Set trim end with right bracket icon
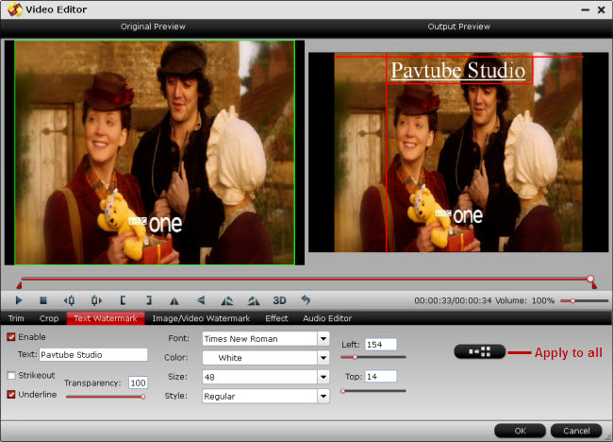Viewport: 613px width, 442px height. pos(149,300)
